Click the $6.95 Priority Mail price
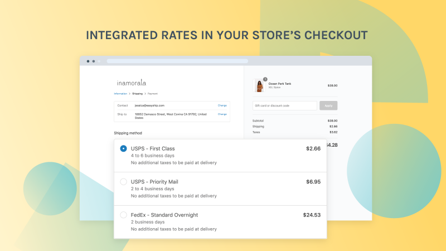This screenshot has height=251, width=446. coord(313,182)
